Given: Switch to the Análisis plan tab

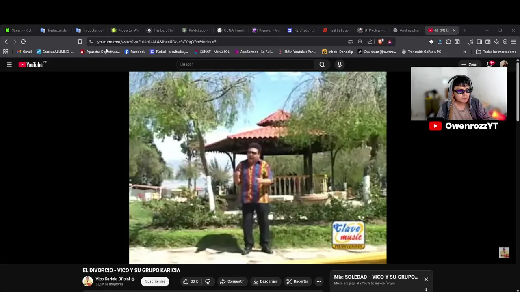Looking at the screenshot, I should 407,30.
